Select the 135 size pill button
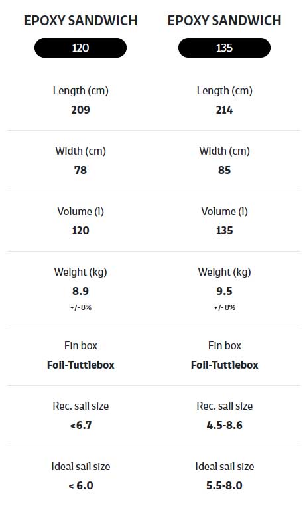Image resolution: width=307 pixels, height=512 pixels. (x=224, y=48)
